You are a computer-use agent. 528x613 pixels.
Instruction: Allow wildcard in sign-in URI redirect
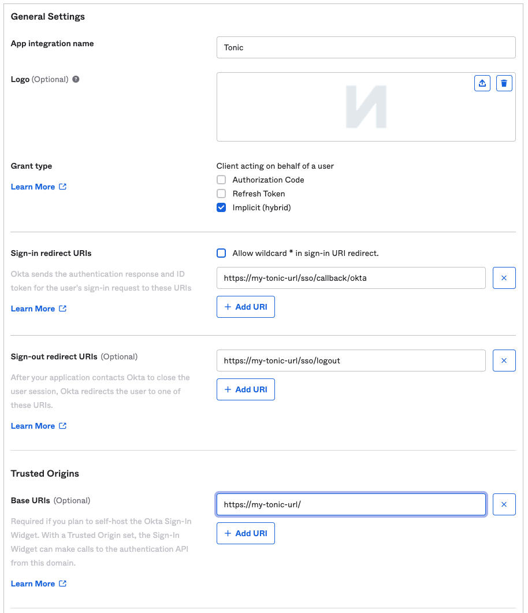coord(221,253)
